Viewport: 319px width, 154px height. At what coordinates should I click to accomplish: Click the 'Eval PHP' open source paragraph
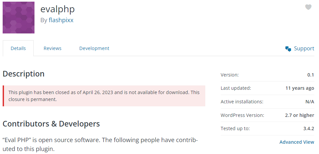pyautogui.click(x=100, y=144)
